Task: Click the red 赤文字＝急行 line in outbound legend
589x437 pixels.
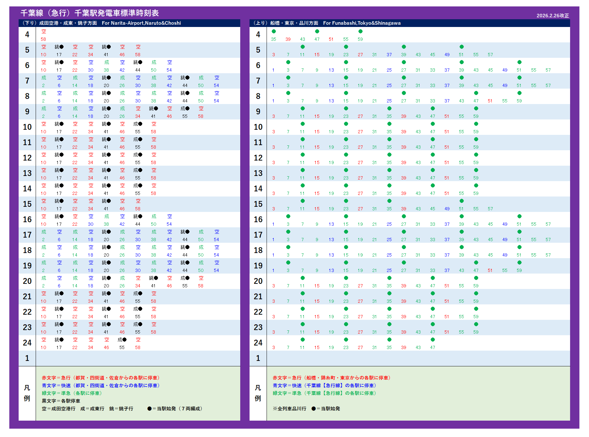Action: tap(101, 378)
